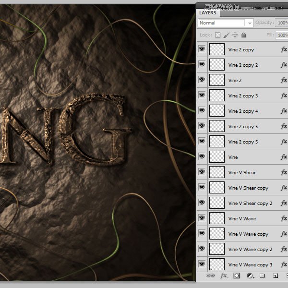Hide the Vine 2 copy layer
This screenshot has height=288, width=288.
[202, 49]
